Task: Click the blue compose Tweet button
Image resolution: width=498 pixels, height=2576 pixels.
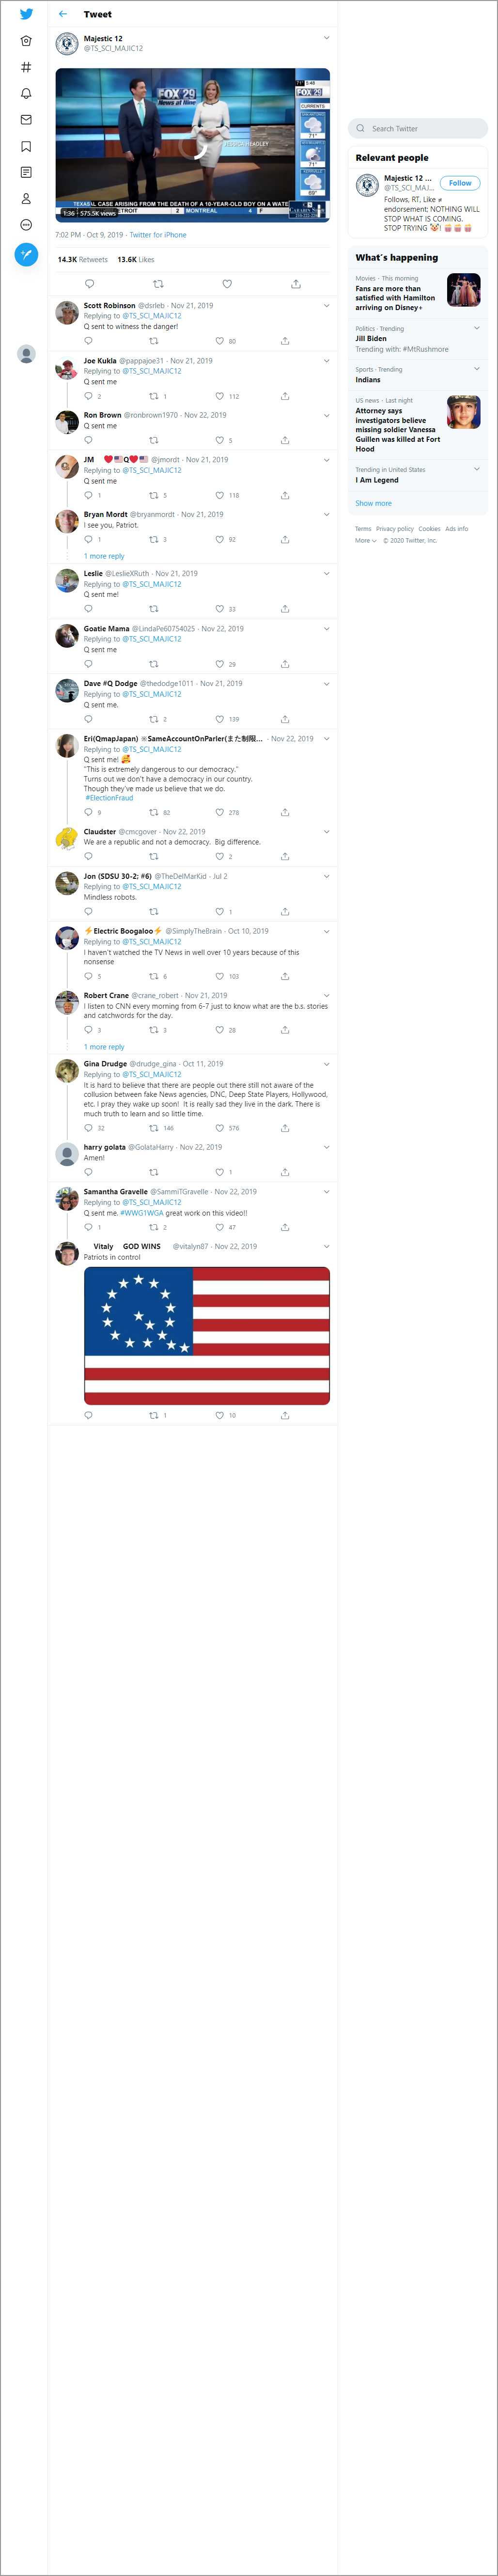Action: tap(26, 254)
